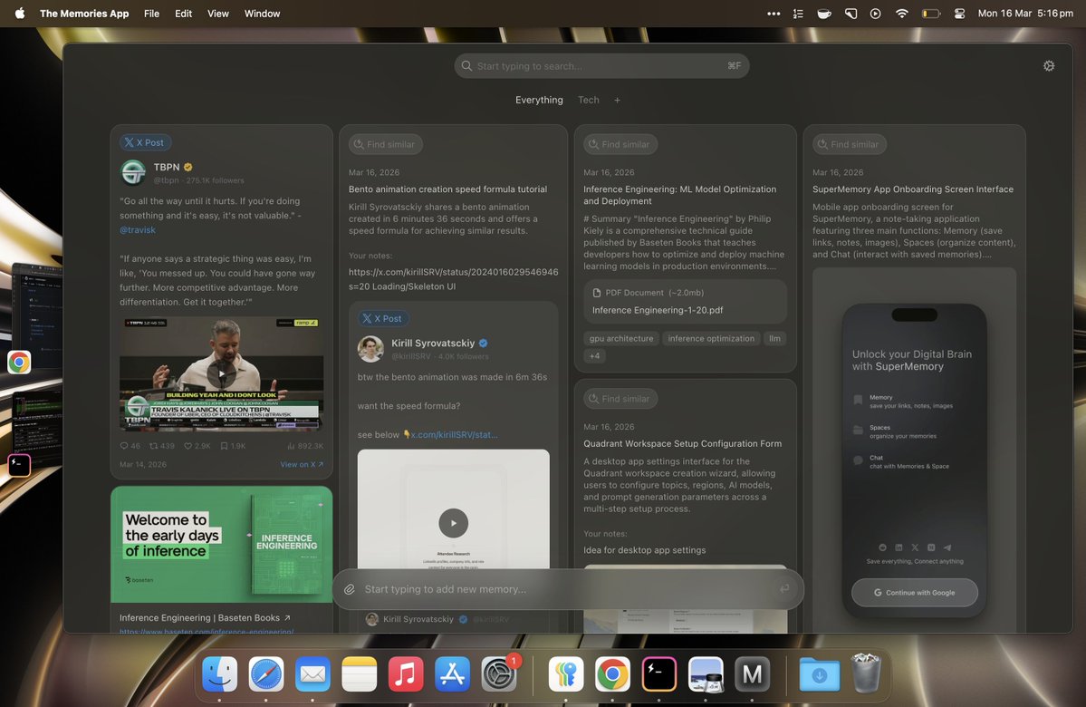Open Control Center in the menu bar
Viewport: 1086px width, 707px height.
pos(959,14)
